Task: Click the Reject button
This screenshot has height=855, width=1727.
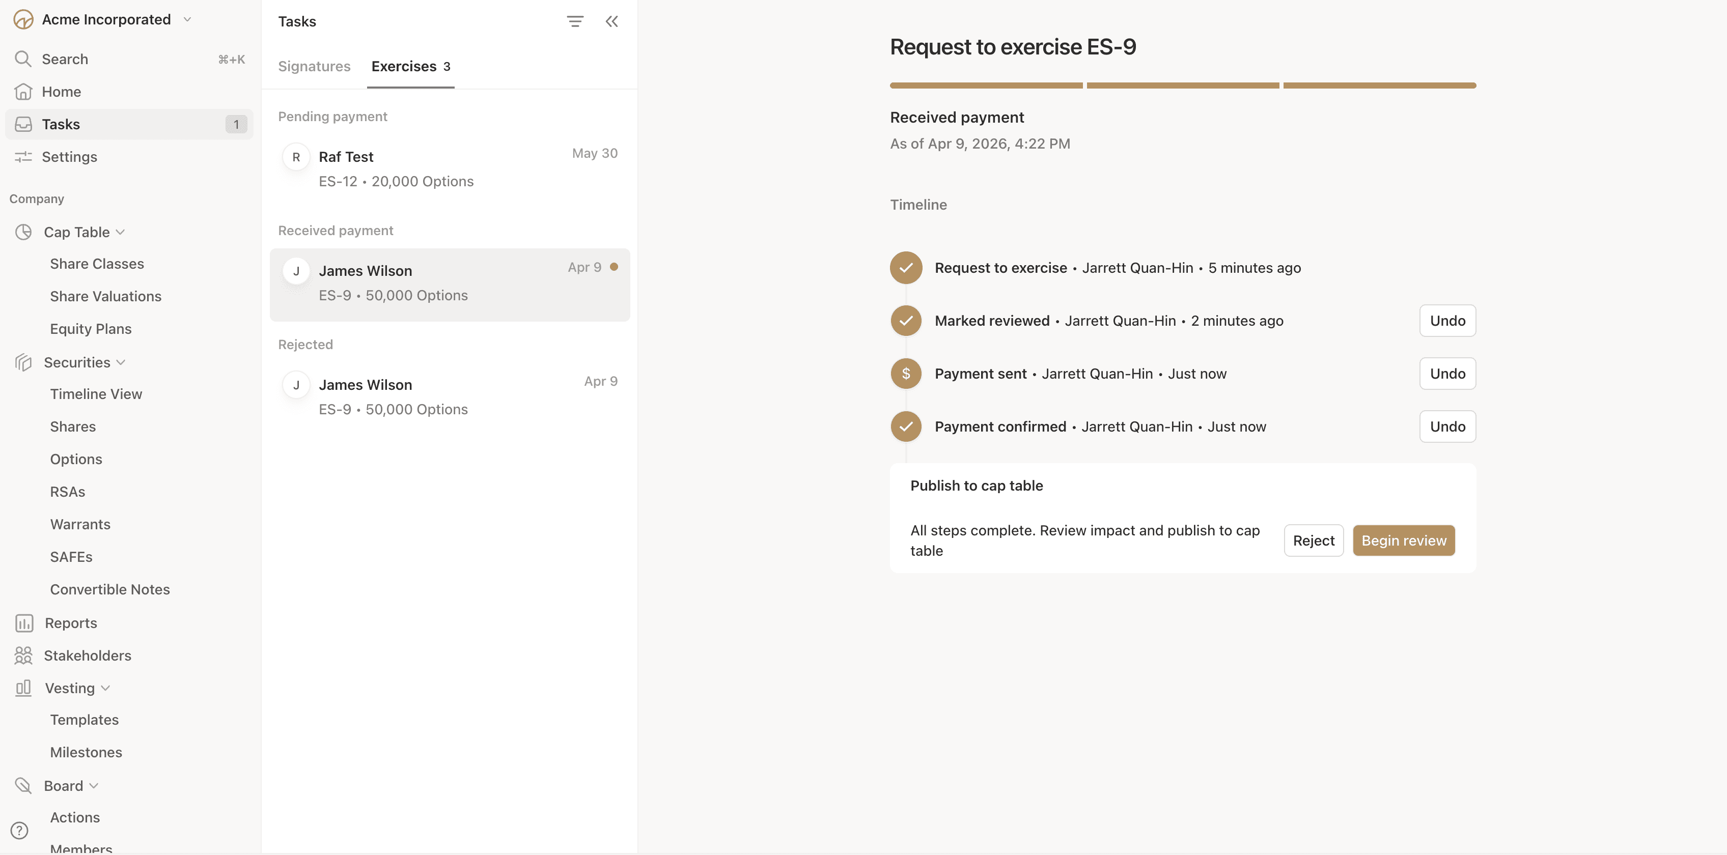Action: tap(1313, 540)
